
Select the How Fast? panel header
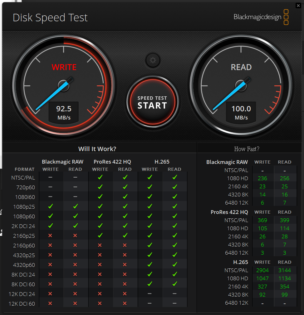(x=247, y=149)
